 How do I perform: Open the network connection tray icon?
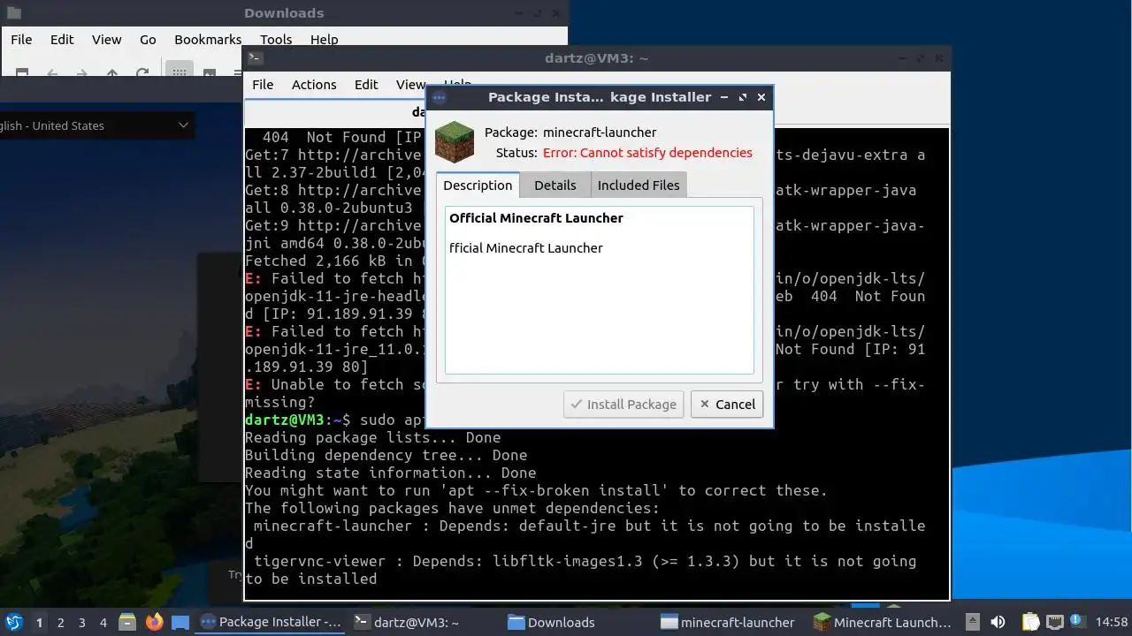[x=1054, y=622]
